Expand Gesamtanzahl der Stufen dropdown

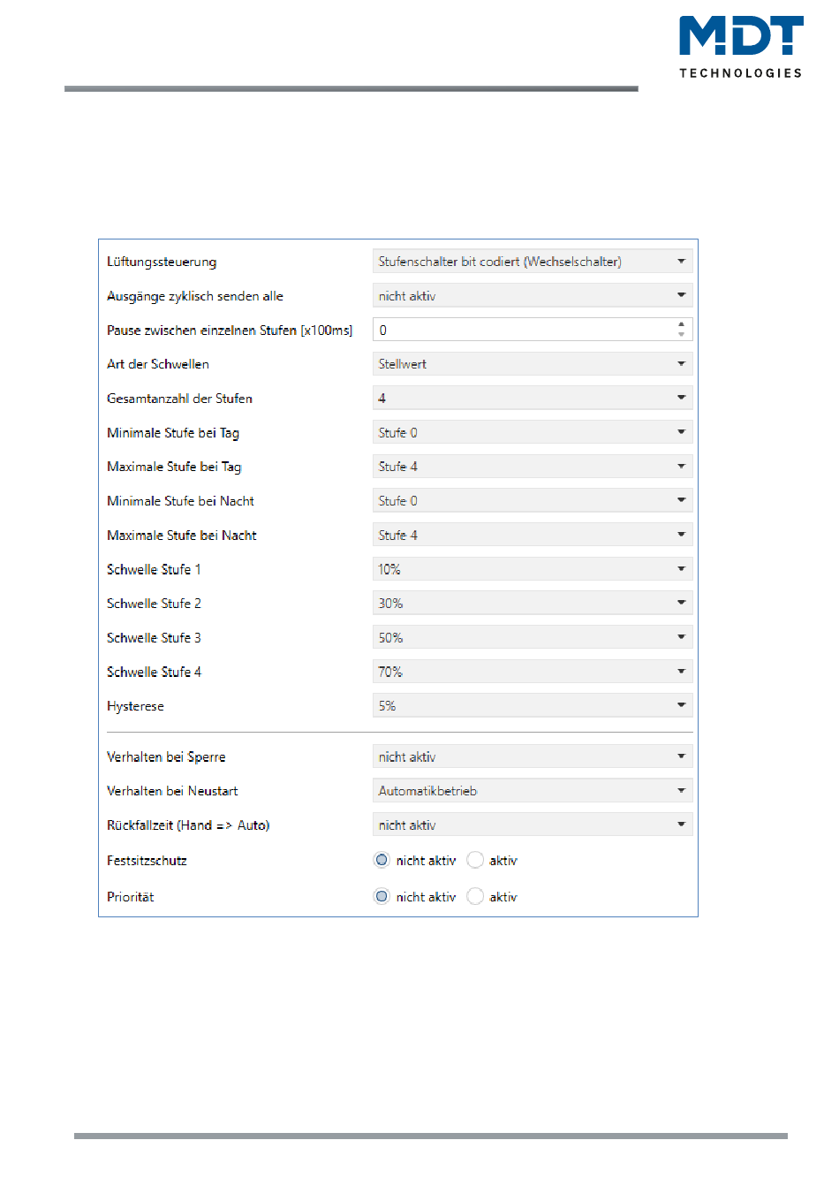[x=533, y=399]
